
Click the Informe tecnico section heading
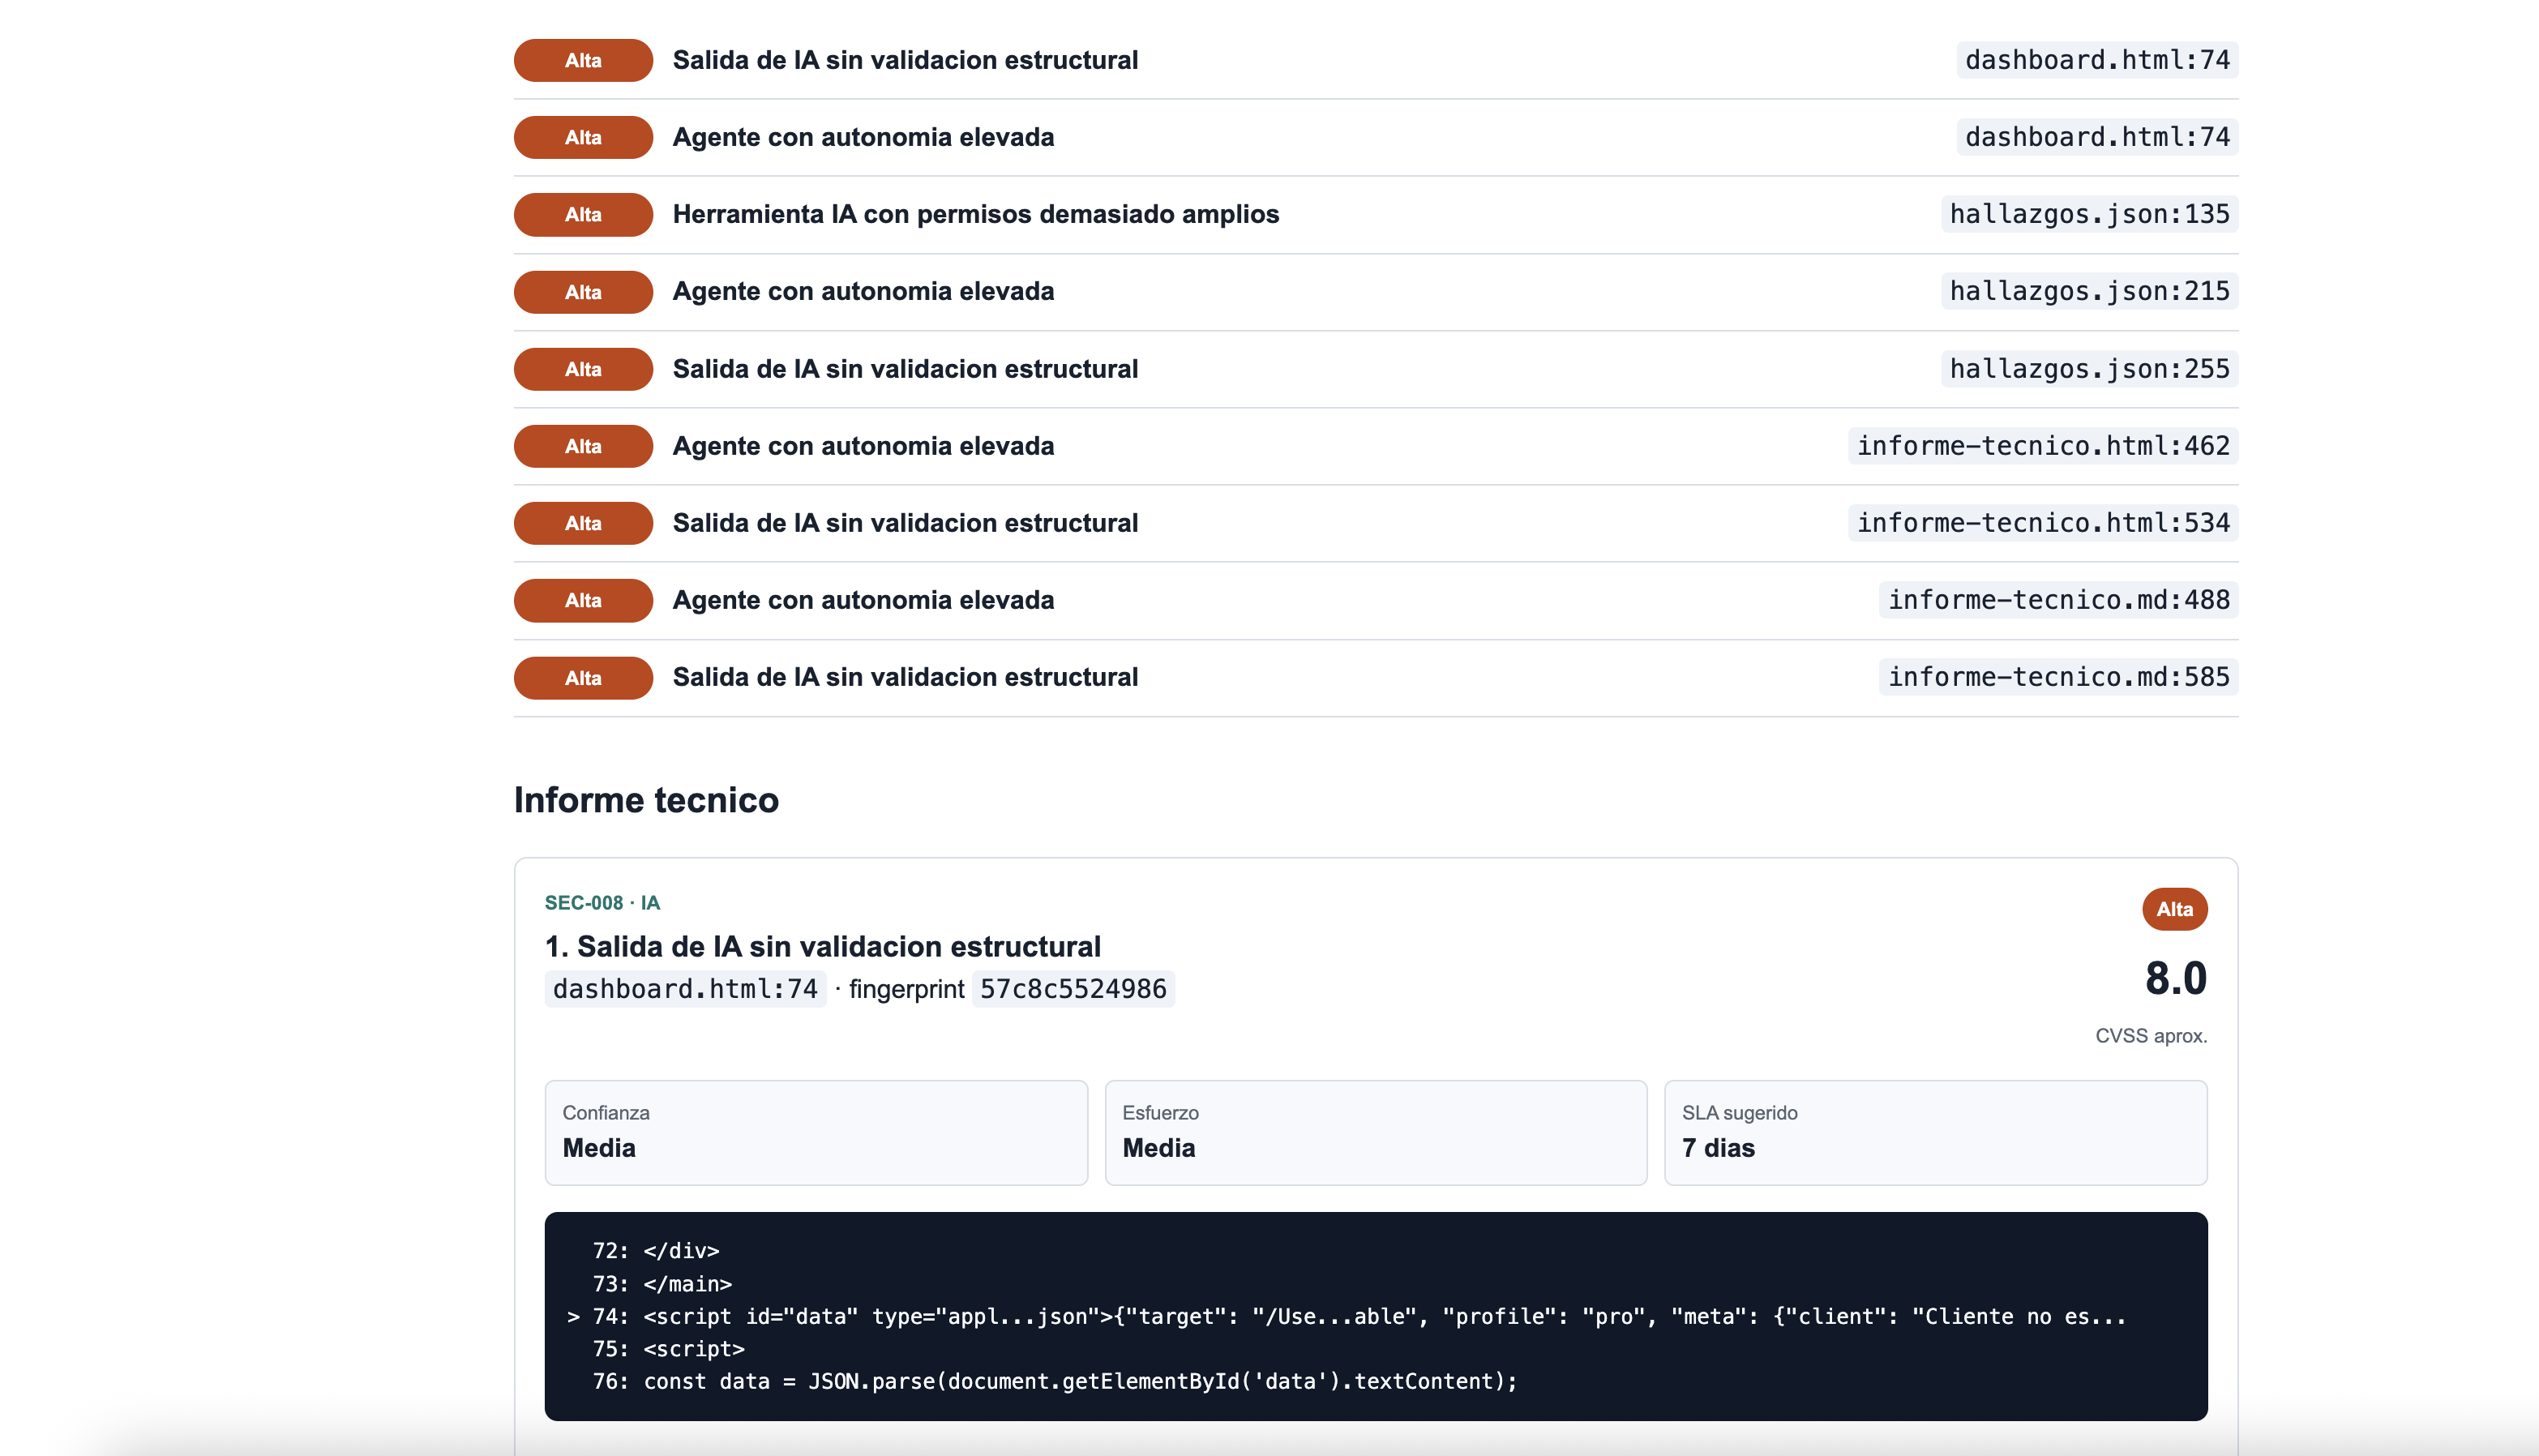pyautogui.click(x=646, y=800)
